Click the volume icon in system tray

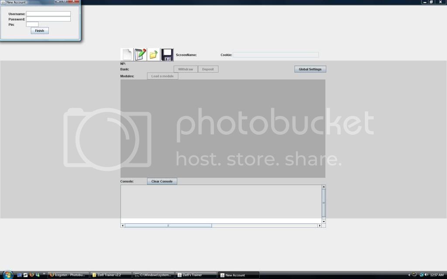(x=426, y=275)
